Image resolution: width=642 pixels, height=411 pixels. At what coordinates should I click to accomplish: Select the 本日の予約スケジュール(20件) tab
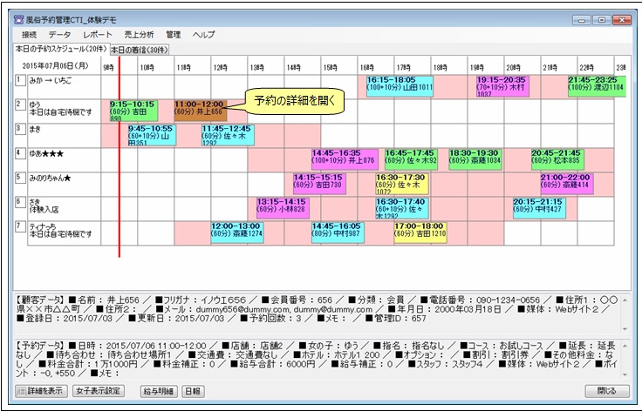pyautogui.click(x=60, y=49)
